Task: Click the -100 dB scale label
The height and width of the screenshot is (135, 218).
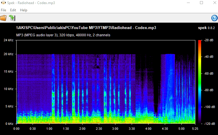Action: (x=210, y=107)
